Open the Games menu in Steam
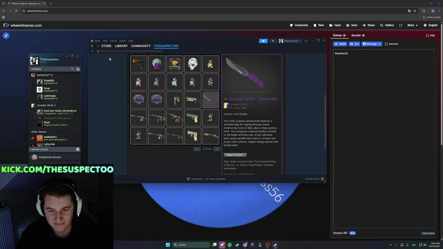 point(123,41)
